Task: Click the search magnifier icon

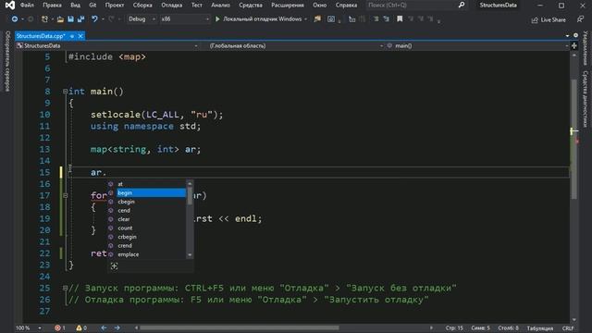Action: tap(462, 5)
